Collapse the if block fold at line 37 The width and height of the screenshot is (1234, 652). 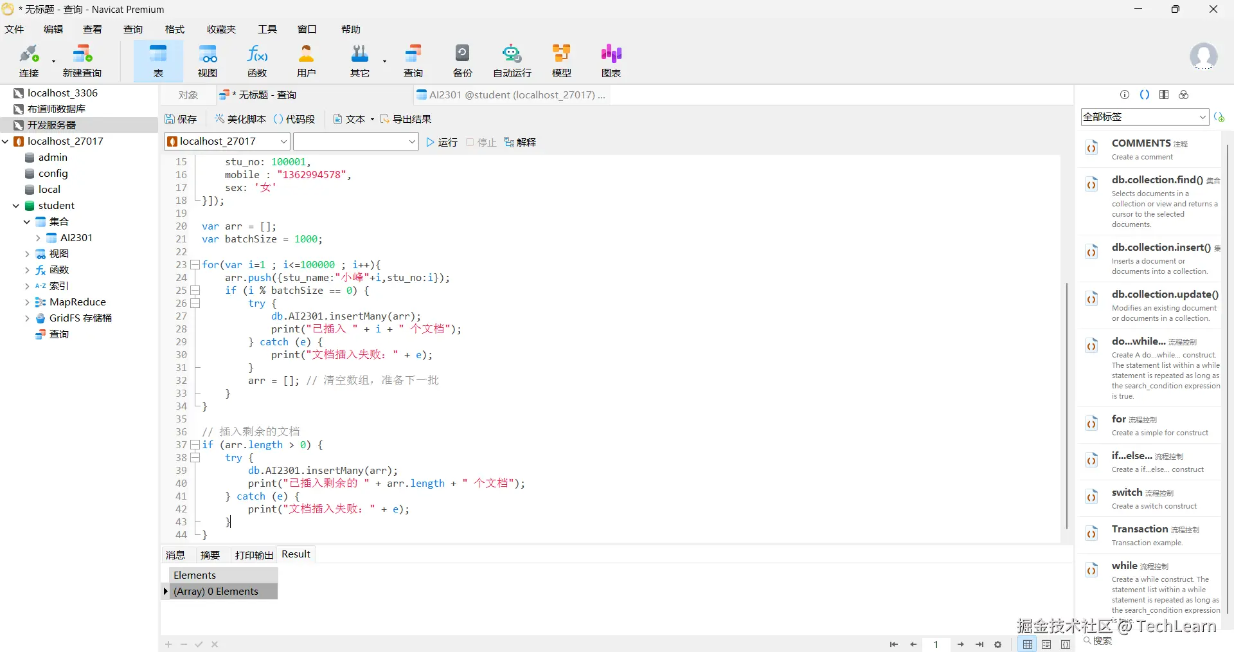pyautogui.click(x=195, y=445)
